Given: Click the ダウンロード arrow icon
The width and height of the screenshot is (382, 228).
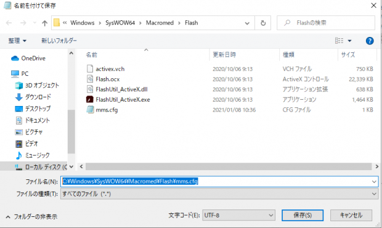Looking at the screenshot, I should point(18,97).
